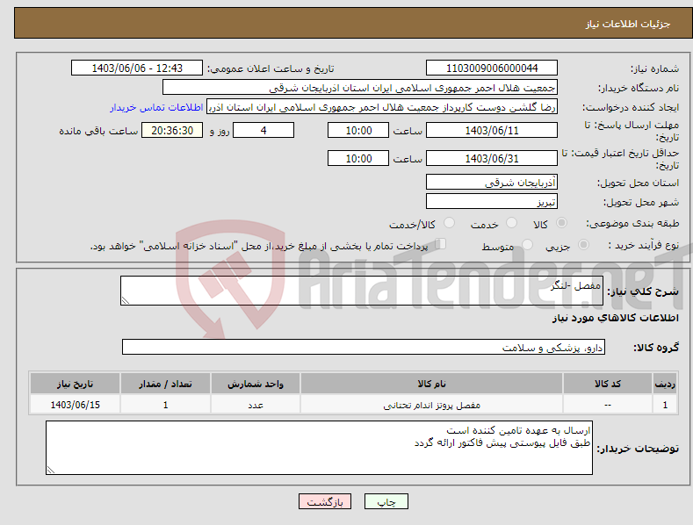This screenshot has height=525, width=693.
Task: Click the کد کالا column header
Action: click(608, 384)
